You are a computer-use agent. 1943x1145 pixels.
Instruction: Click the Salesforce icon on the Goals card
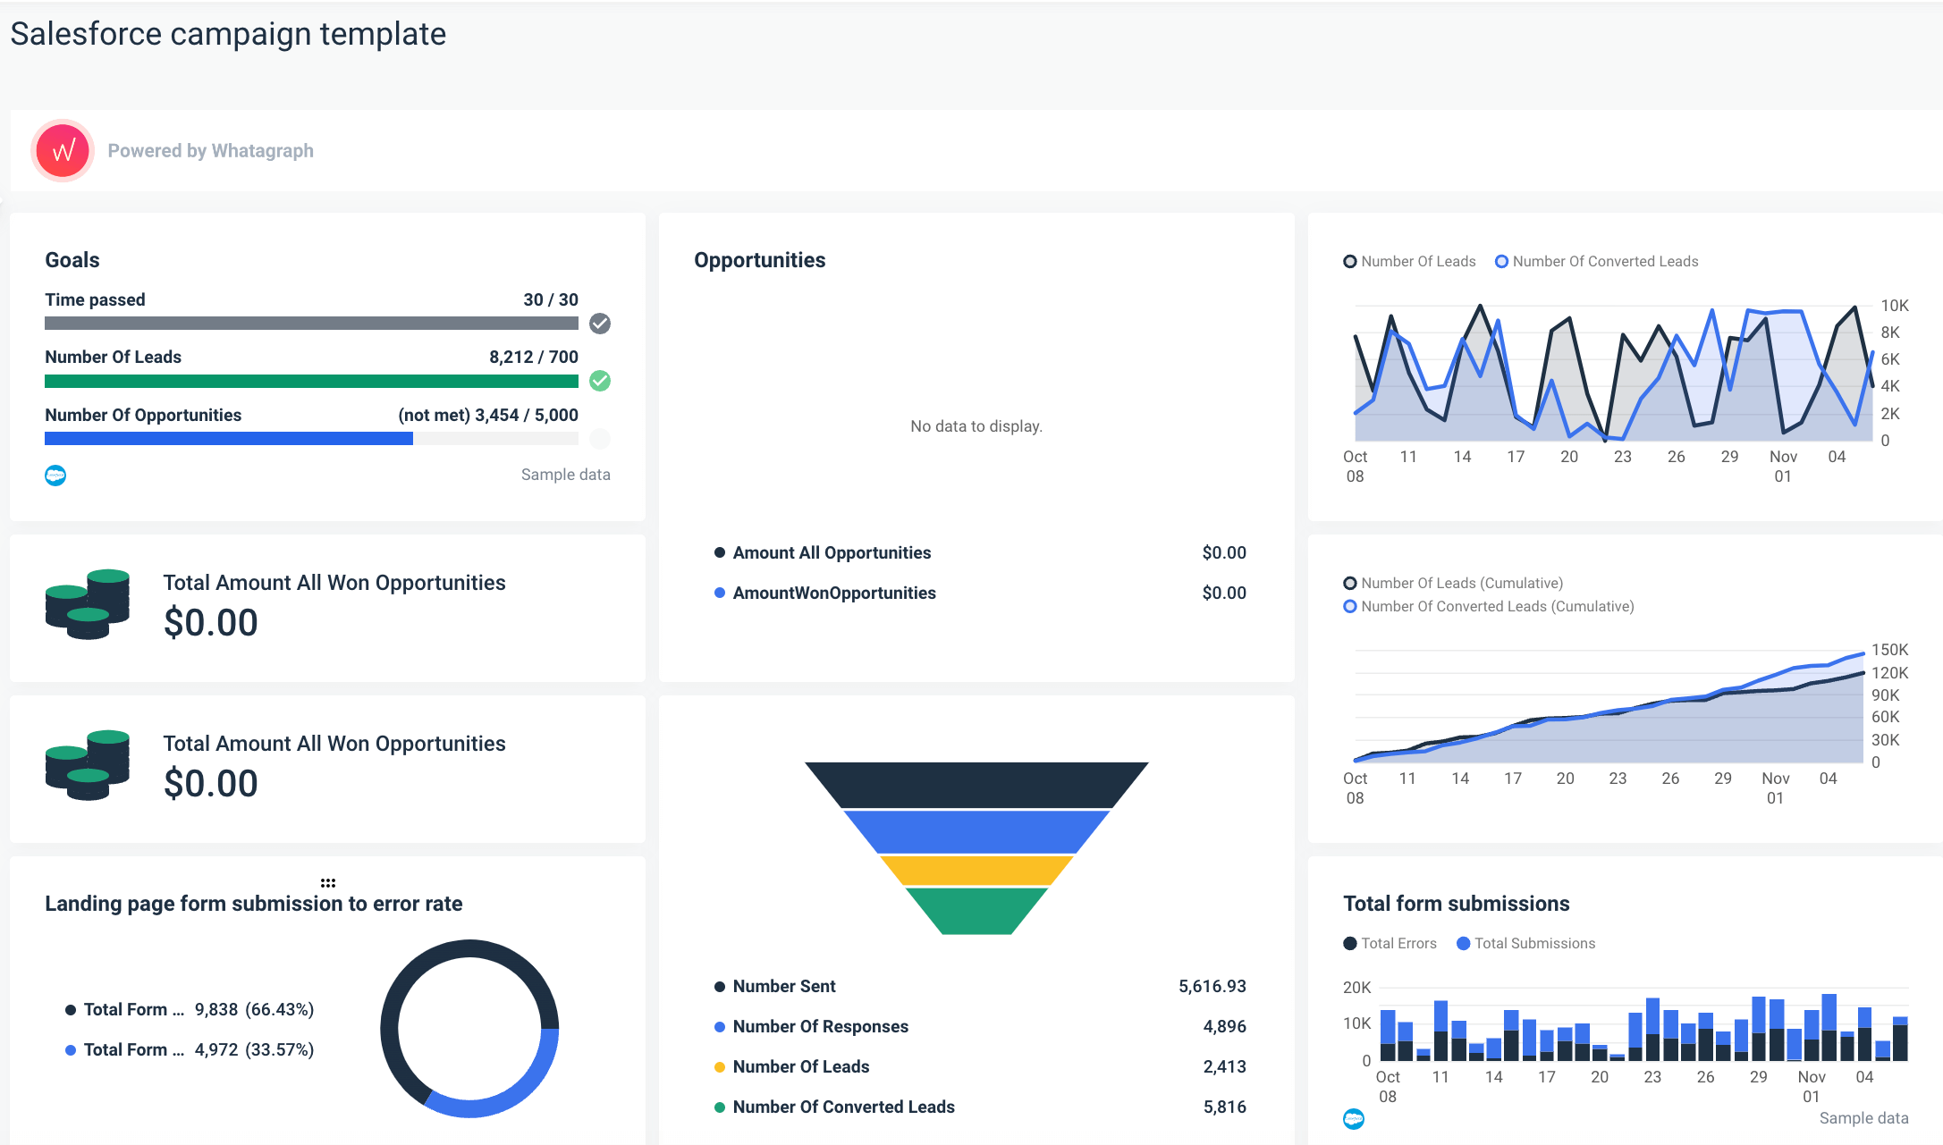click(x=57, y=476)
